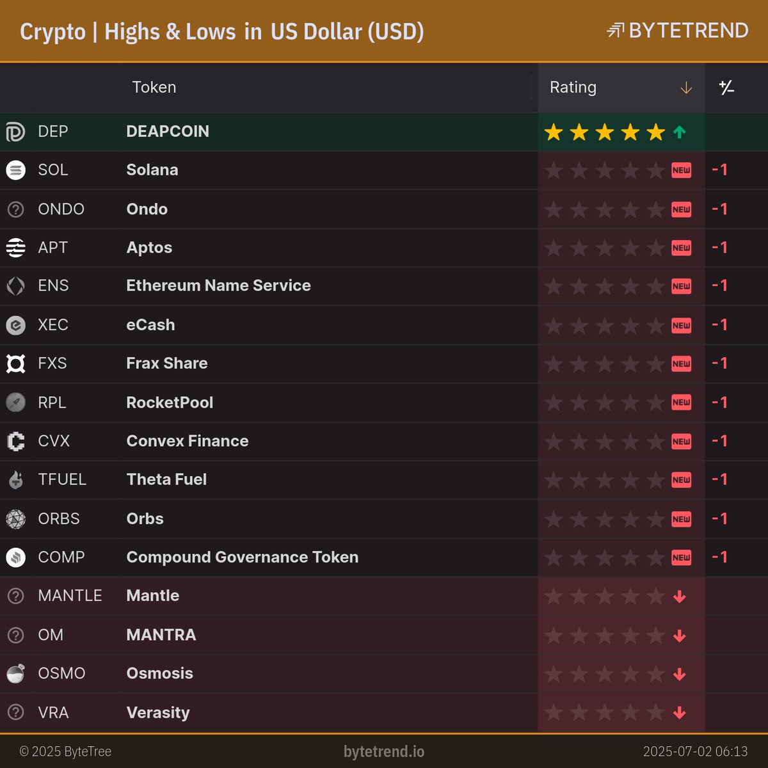Sort by the Rating column down arrow

(x=686, y=88)
